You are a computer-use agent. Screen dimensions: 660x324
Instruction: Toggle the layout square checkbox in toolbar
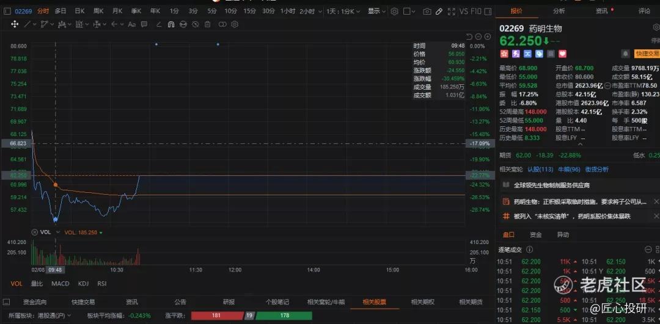[406, 12]
